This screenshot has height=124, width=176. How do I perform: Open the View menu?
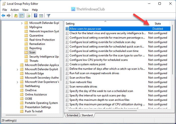coord(25,10)
